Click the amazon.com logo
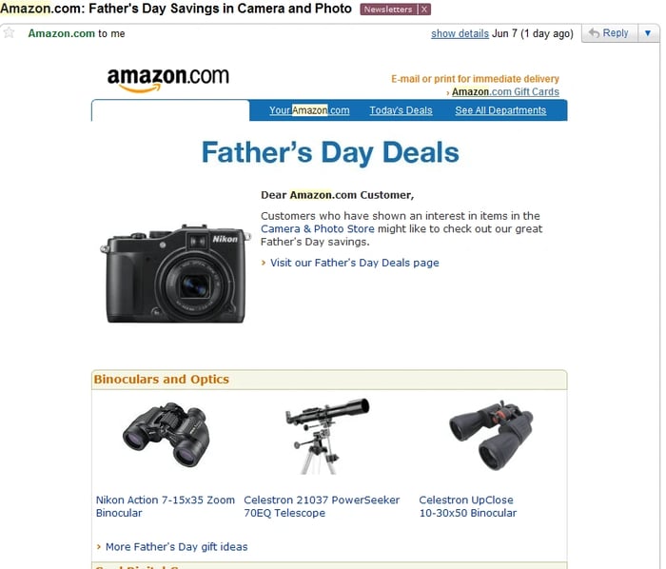The width and height of the screenshot is (666, 569). 167,78
